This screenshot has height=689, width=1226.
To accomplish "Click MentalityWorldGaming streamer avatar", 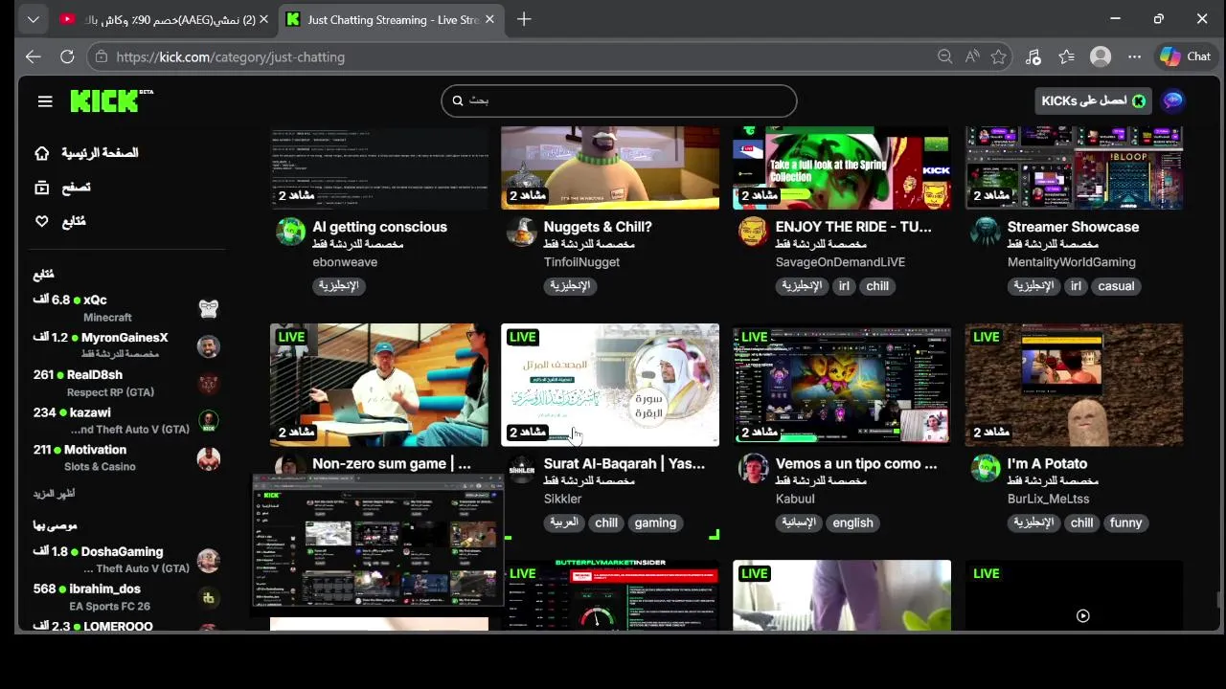I will point(986,232).
